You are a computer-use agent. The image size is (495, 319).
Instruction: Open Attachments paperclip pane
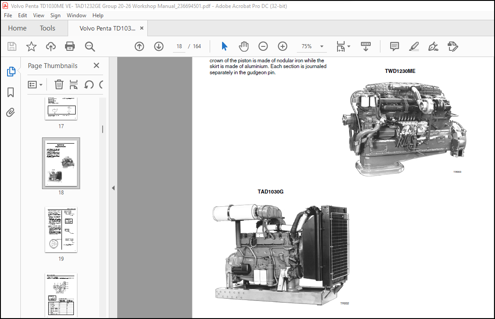[11, 113]
